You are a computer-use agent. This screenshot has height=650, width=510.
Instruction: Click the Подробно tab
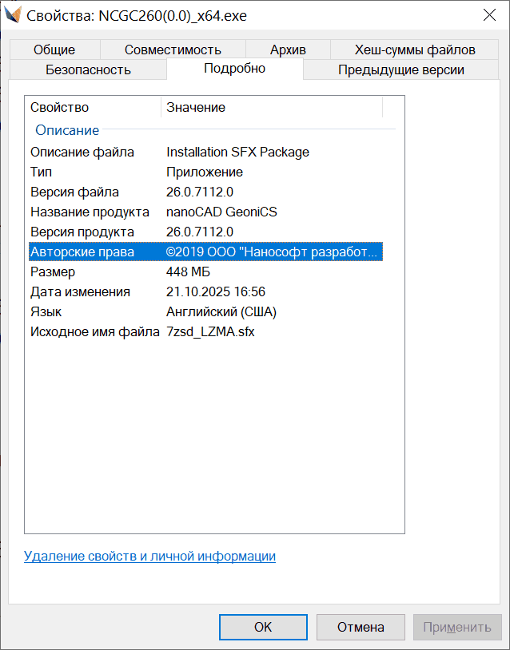click(234, 69)
